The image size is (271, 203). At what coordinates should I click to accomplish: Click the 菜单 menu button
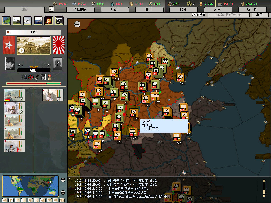click(x=260, y=15)
